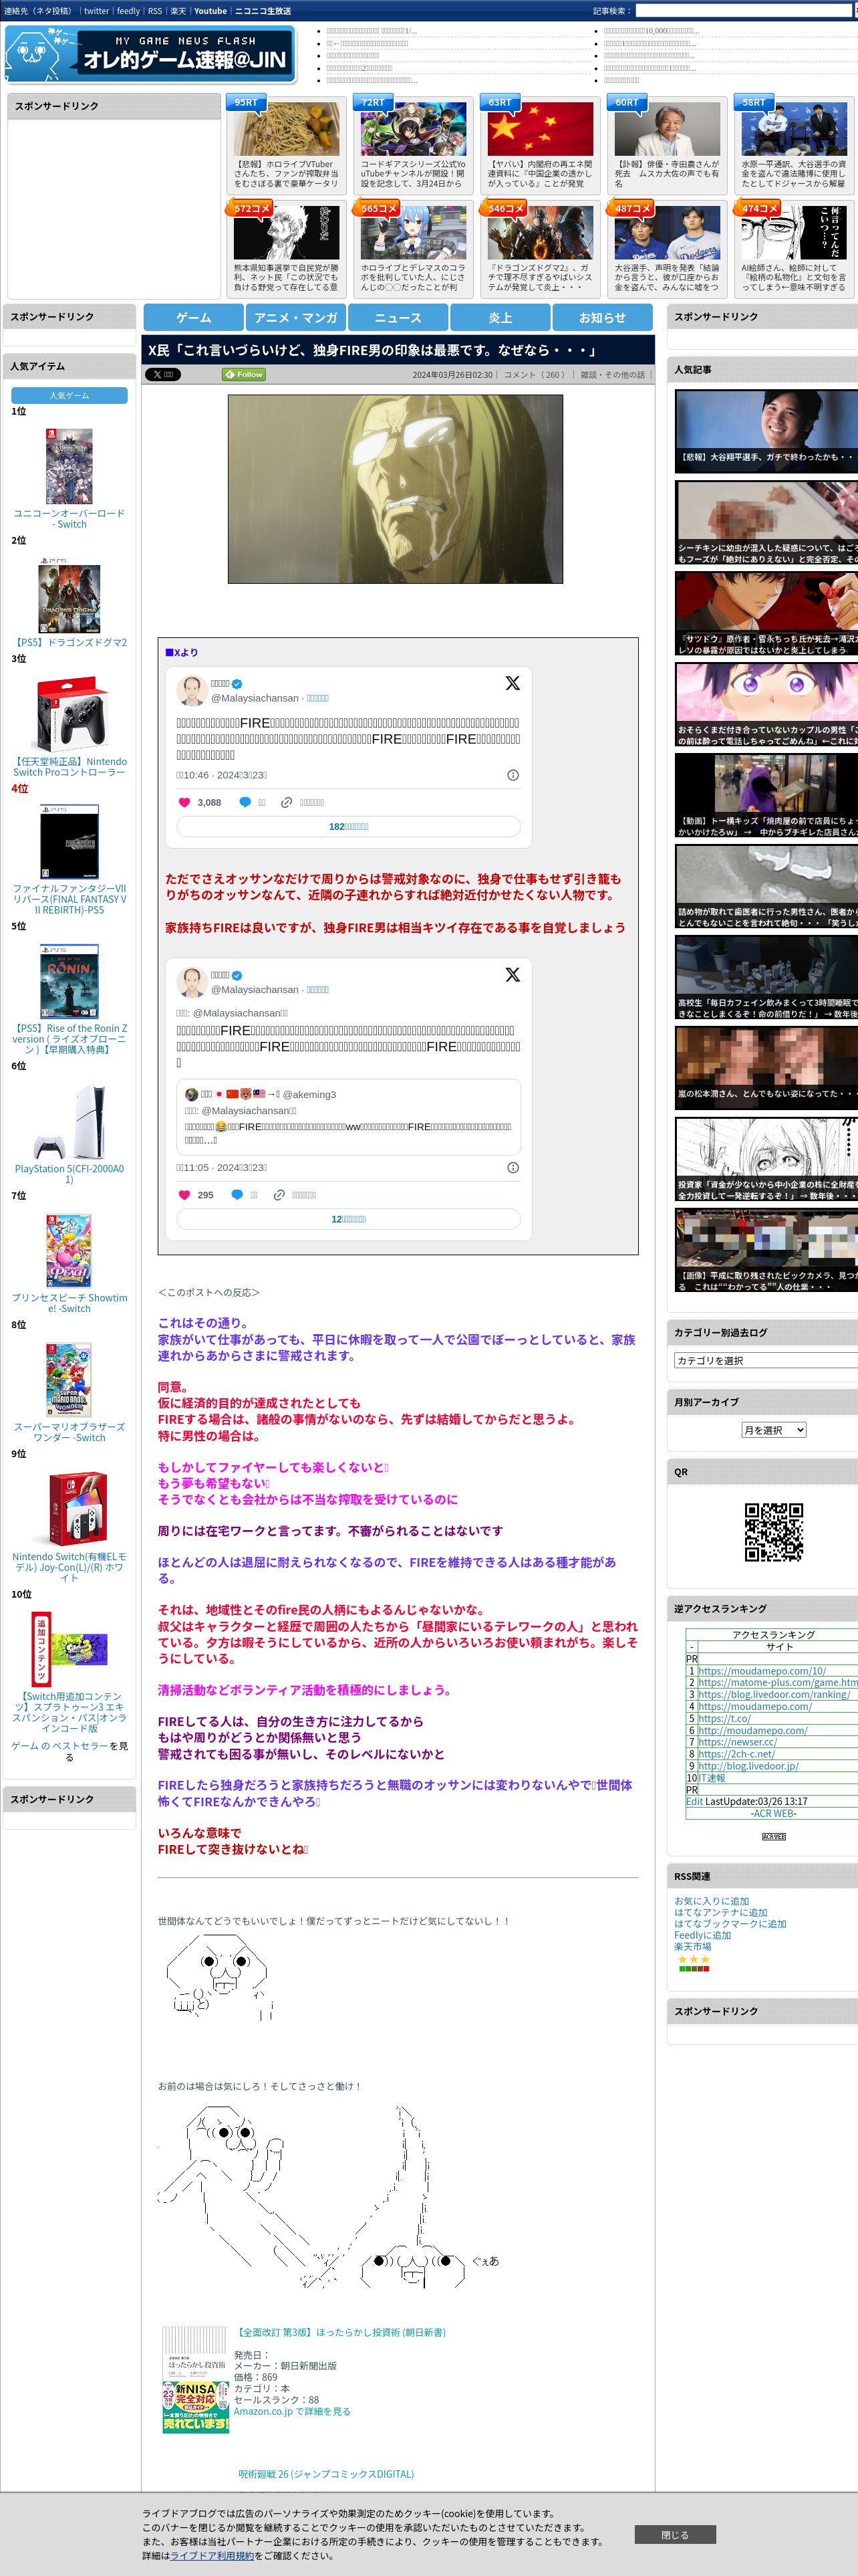Open PS5 ドラゴンズドグマ2 product image

(x=69, y=596)
